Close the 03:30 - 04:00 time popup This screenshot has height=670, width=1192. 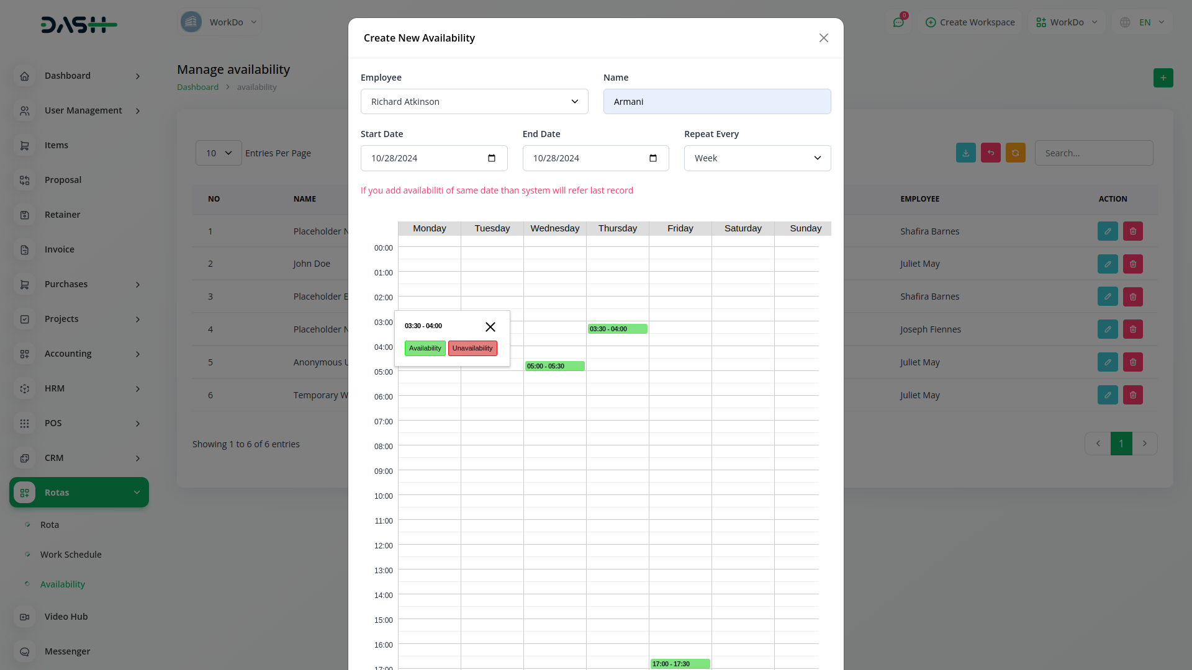(490, 327)
